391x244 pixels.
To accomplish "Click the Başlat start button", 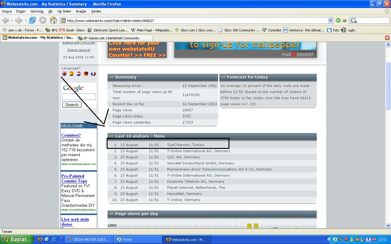I will 16,239.
